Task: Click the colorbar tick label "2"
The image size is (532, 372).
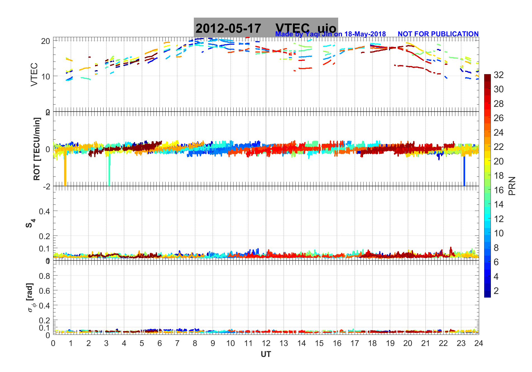Action: (496, 291)
